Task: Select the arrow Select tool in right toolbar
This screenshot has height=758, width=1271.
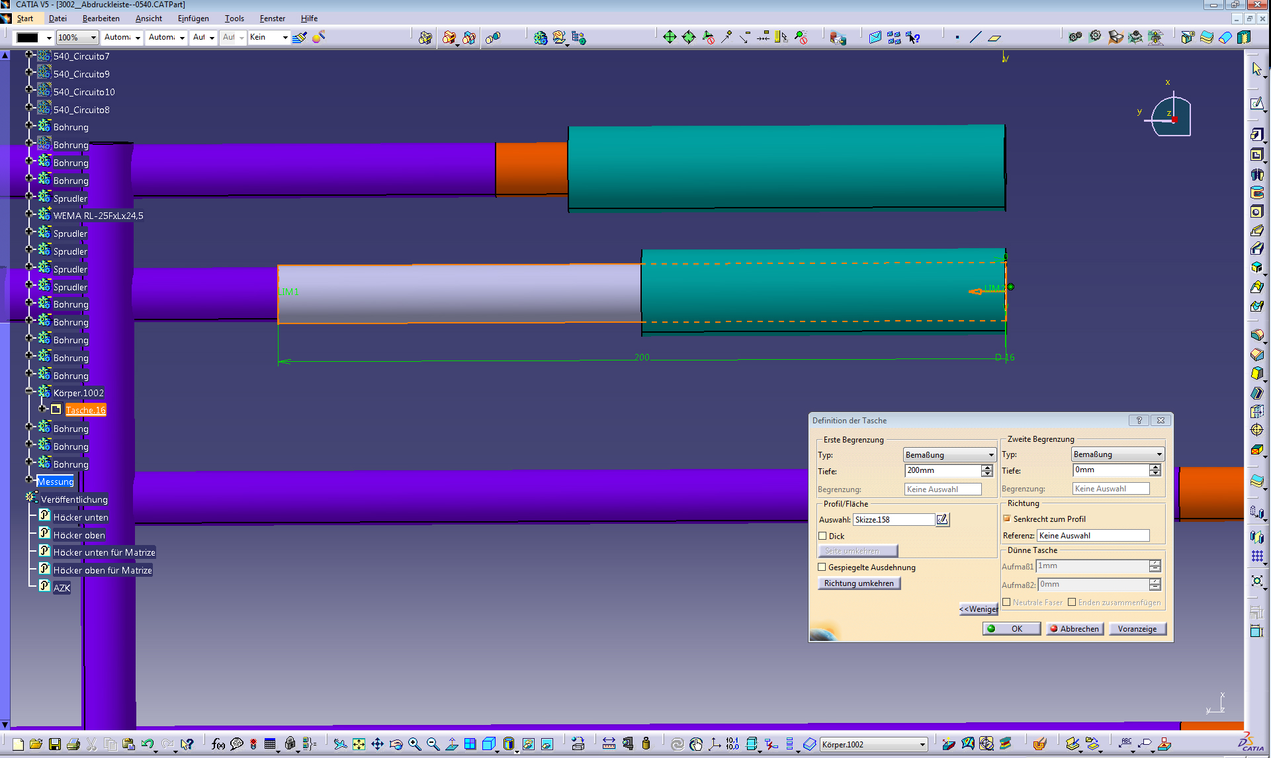Action: point(1257,69)
